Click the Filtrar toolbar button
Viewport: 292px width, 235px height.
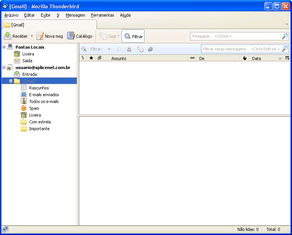coord(133,36)
